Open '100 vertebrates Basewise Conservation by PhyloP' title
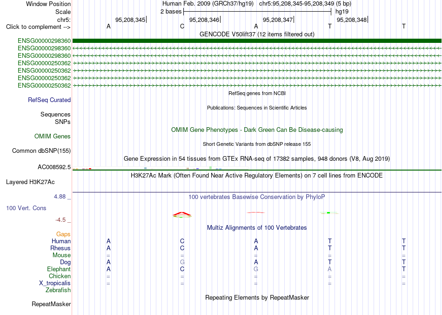Viewport: 442px width, 315px height. (x=257, y=197)
